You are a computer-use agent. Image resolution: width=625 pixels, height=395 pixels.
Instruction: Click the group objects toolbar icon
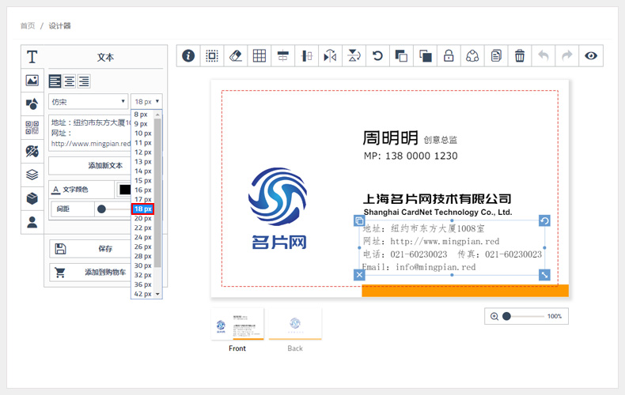click(x=472, y=56)
